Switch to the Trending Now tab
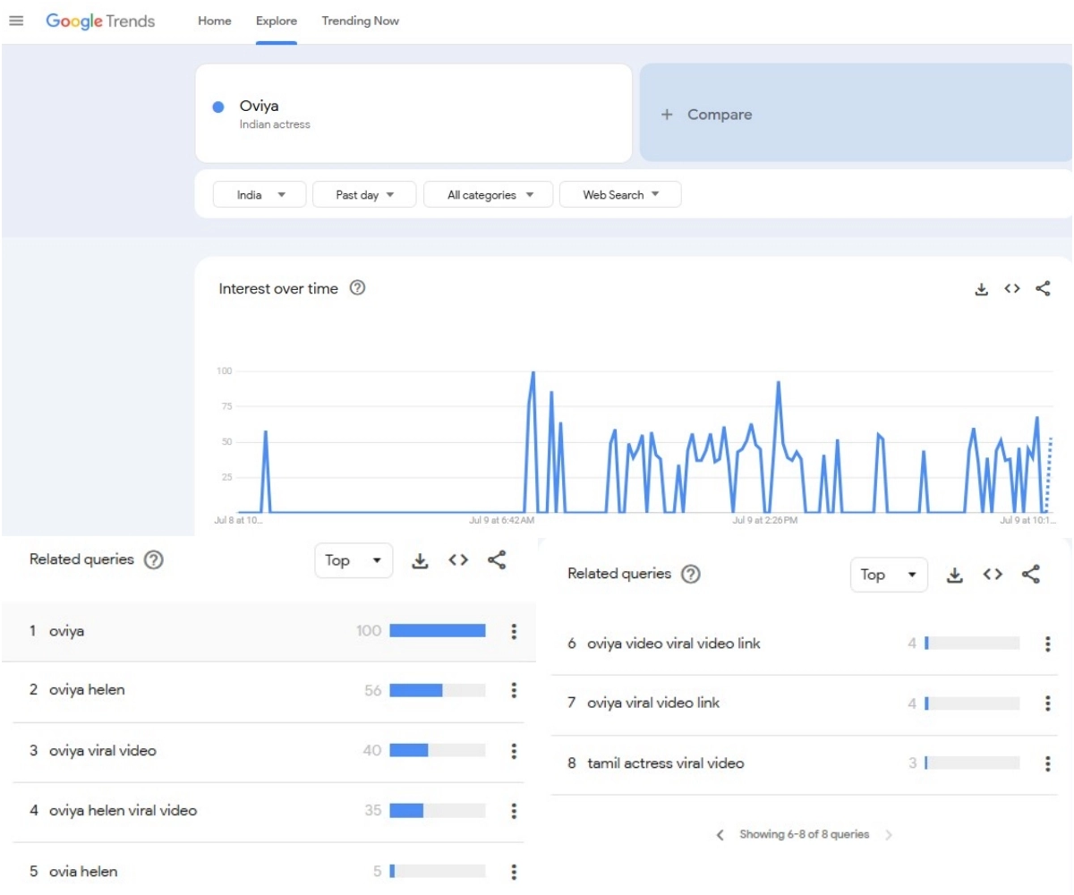 (x=360, y=21)
